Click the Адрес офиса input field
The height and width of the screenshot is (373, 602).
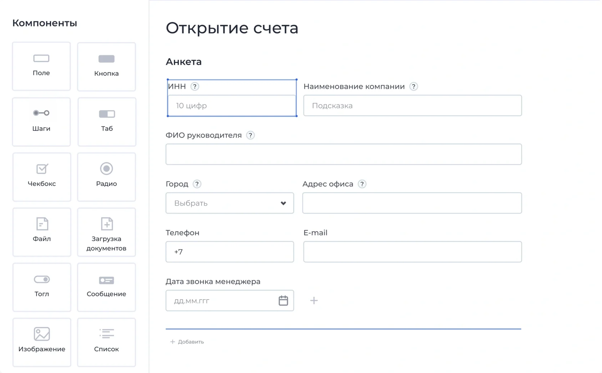tap(412, 203)
